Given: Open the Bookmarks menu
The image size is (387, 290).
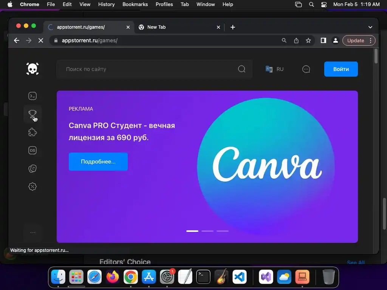Looking at the screenshot, I should point(135,5).
